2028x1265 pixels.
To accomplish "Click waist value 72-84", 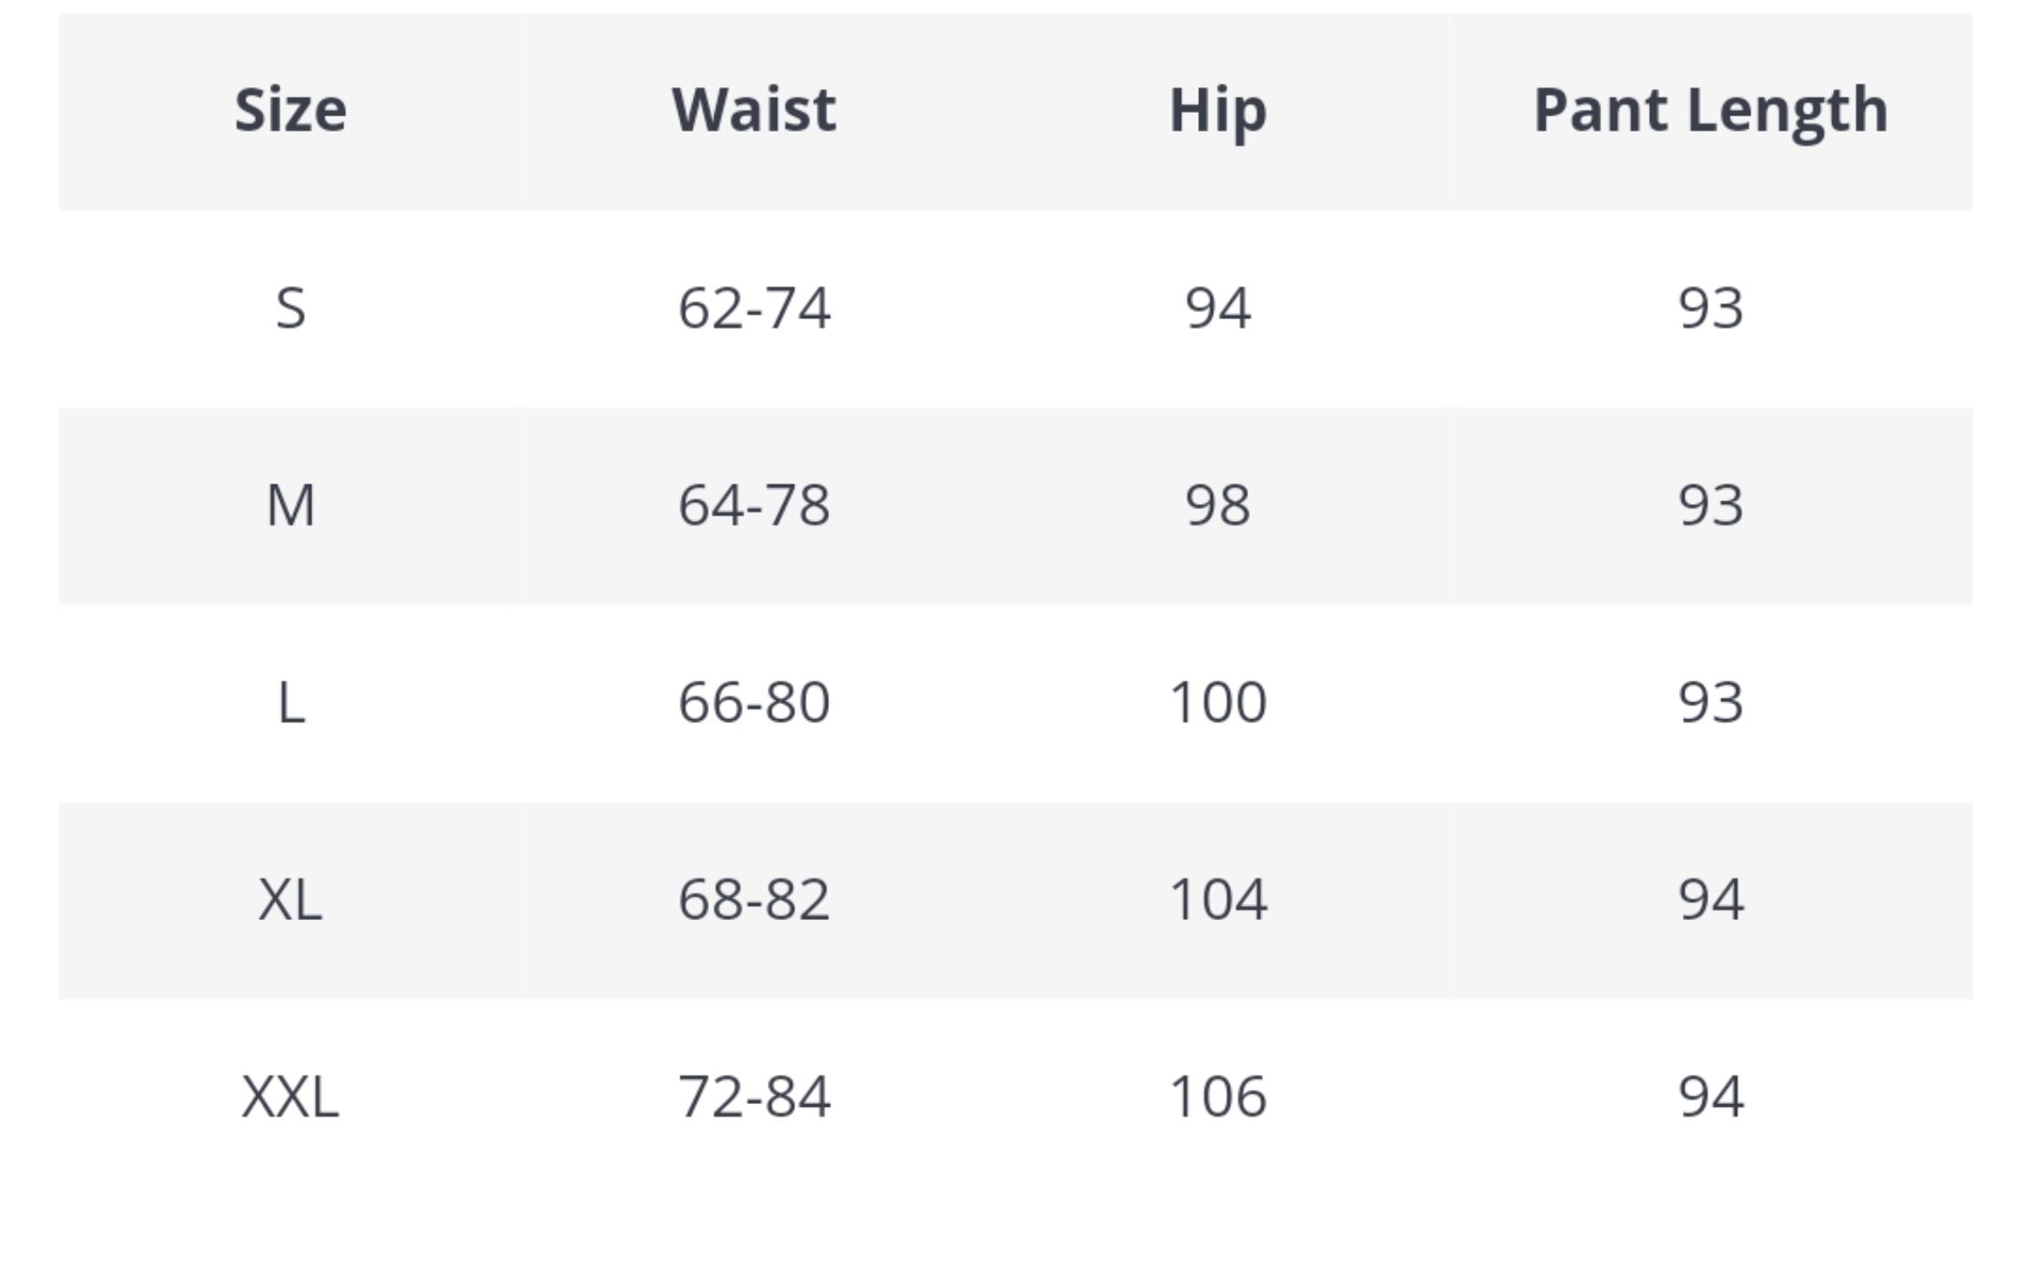I will pos(753,1096).
